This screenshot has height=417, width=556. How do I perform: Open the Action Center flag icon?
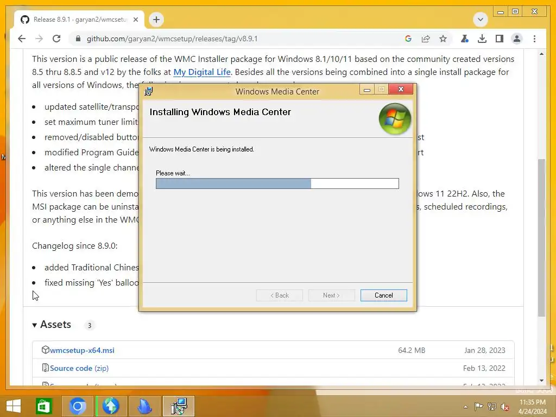(479, 406)
